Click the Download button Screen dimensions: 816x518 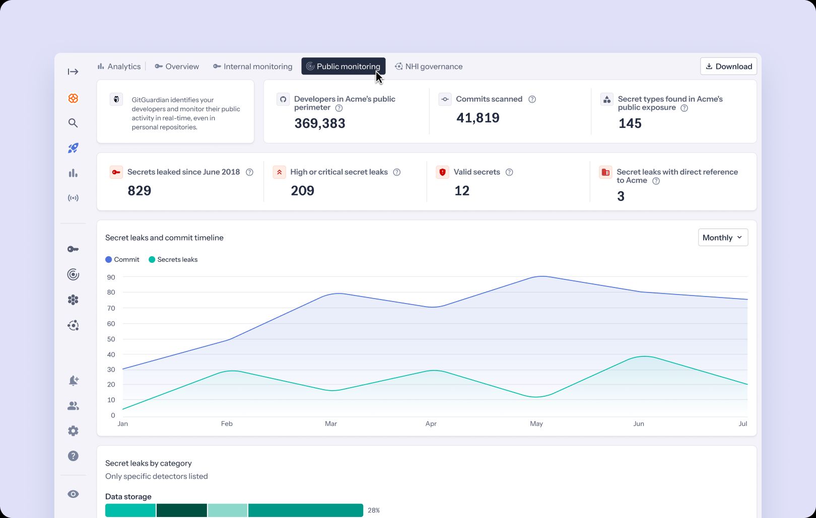coord(728,66)
